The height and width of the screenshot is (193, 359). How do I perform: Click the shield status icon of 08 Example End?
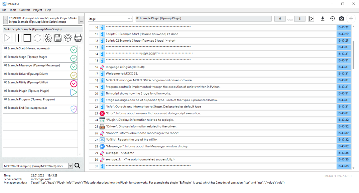click(x=74, y=109)
